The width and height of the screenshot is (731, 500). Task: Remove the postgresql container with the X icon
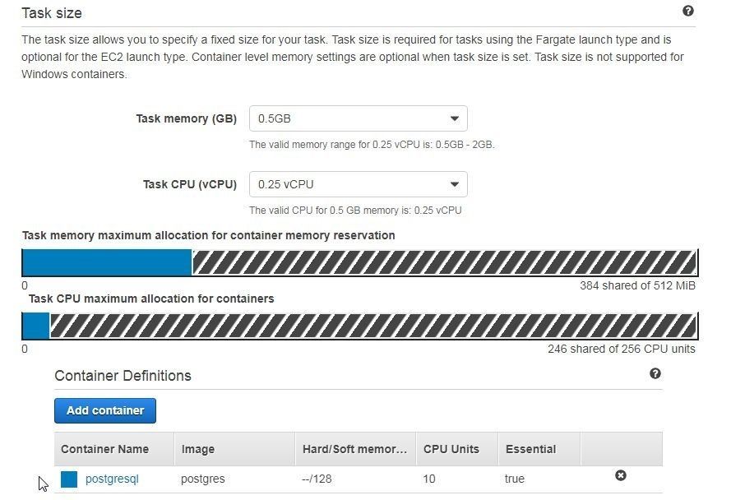621,475
